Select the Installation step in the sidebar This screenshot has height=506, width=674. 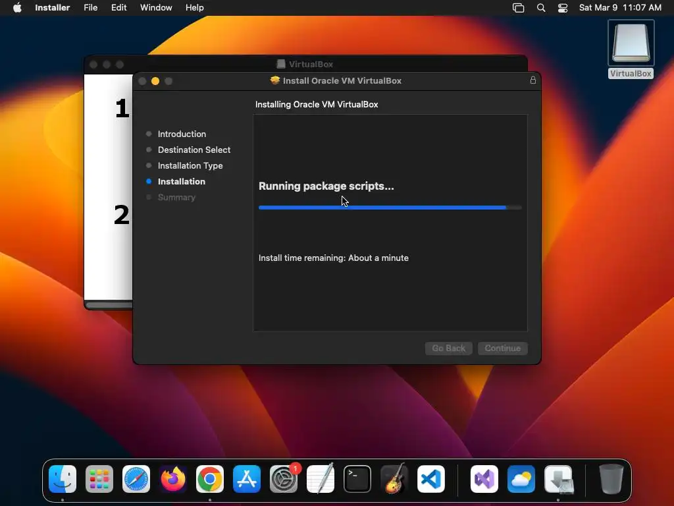182,182
